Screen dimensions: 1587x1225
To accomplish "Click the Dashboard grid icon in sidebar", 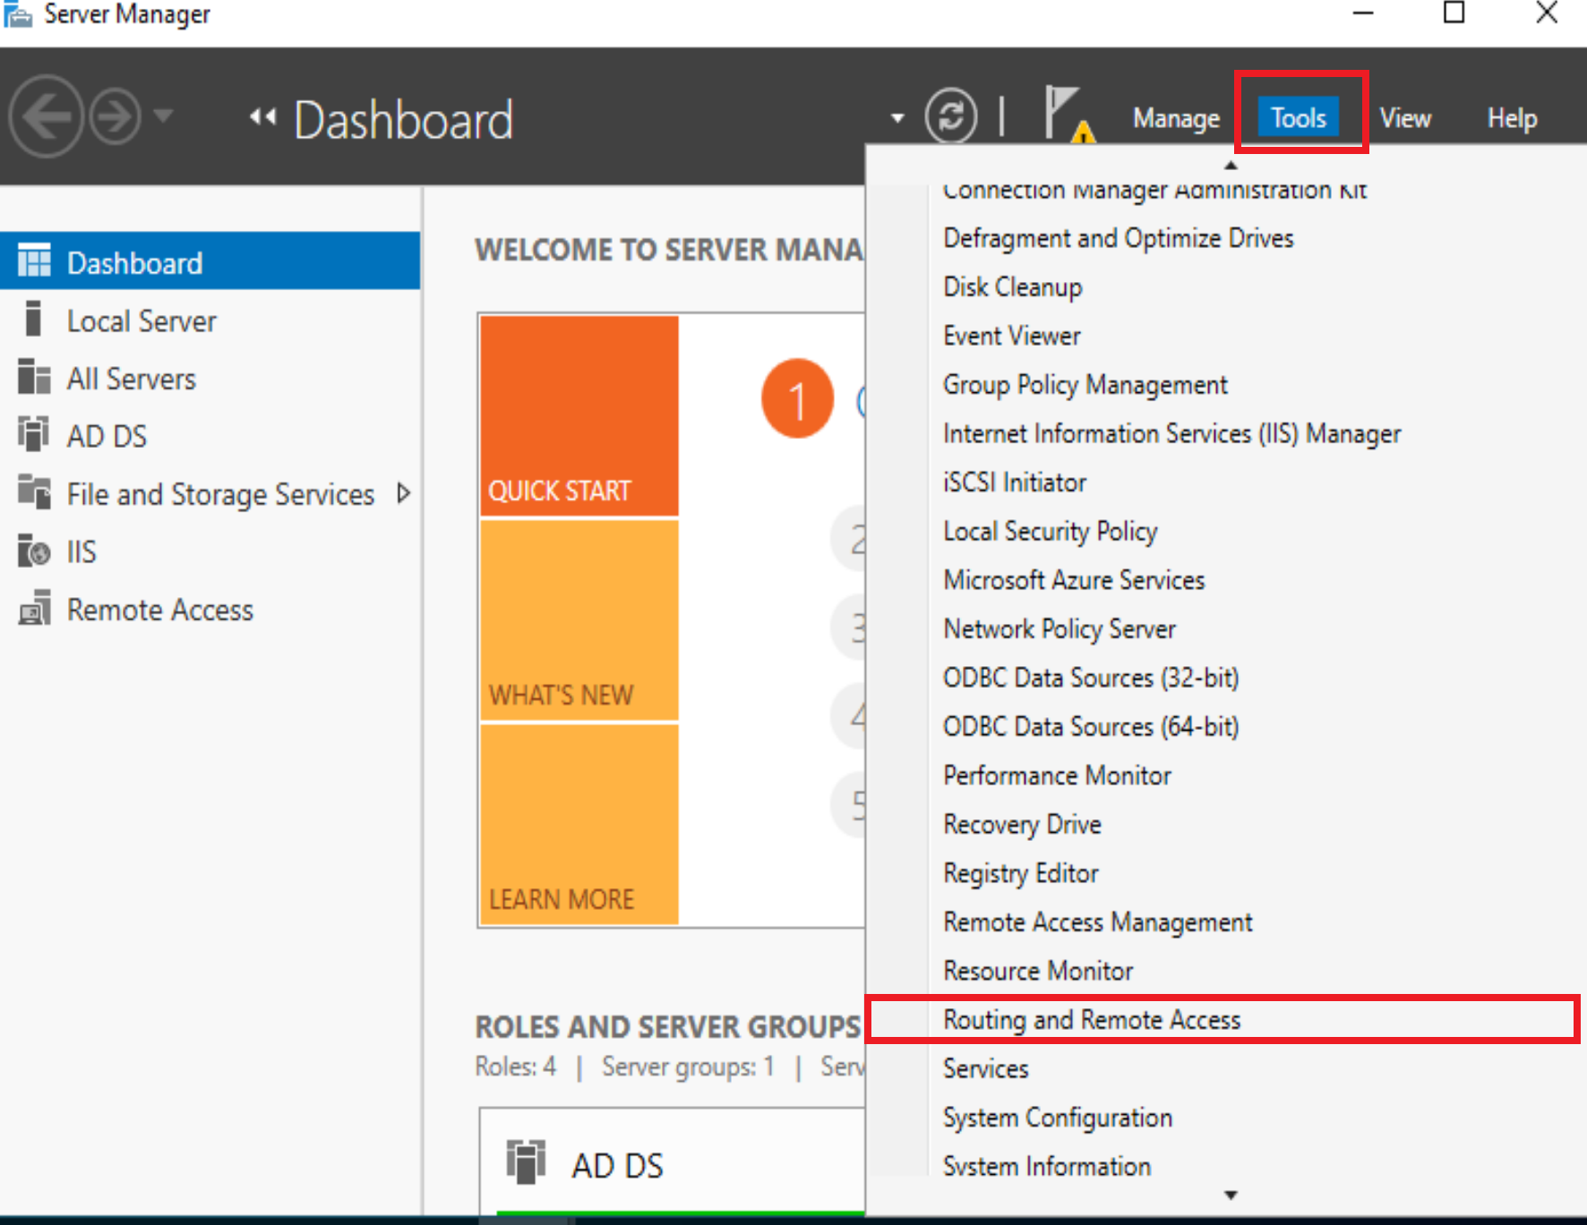I will tap(34, 261).
